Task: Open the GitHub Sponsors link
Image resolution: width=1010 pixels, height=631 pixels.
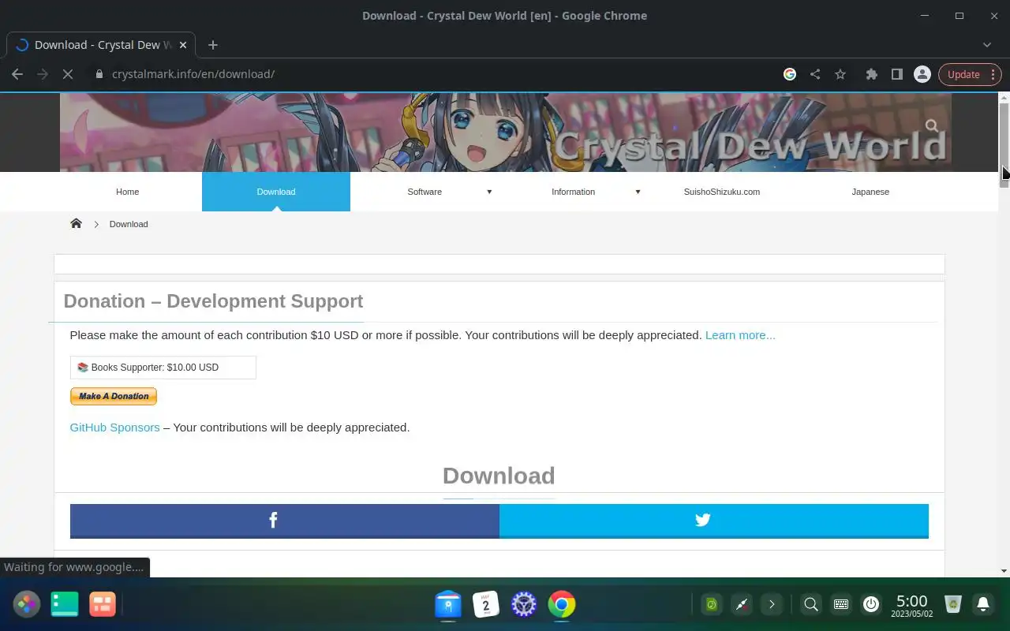Action: click(x=114, y=428)
